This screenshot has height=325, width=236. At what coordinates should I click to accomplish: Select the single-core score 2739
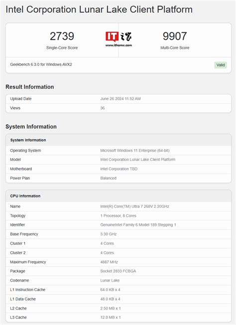[x=62, y=36]
